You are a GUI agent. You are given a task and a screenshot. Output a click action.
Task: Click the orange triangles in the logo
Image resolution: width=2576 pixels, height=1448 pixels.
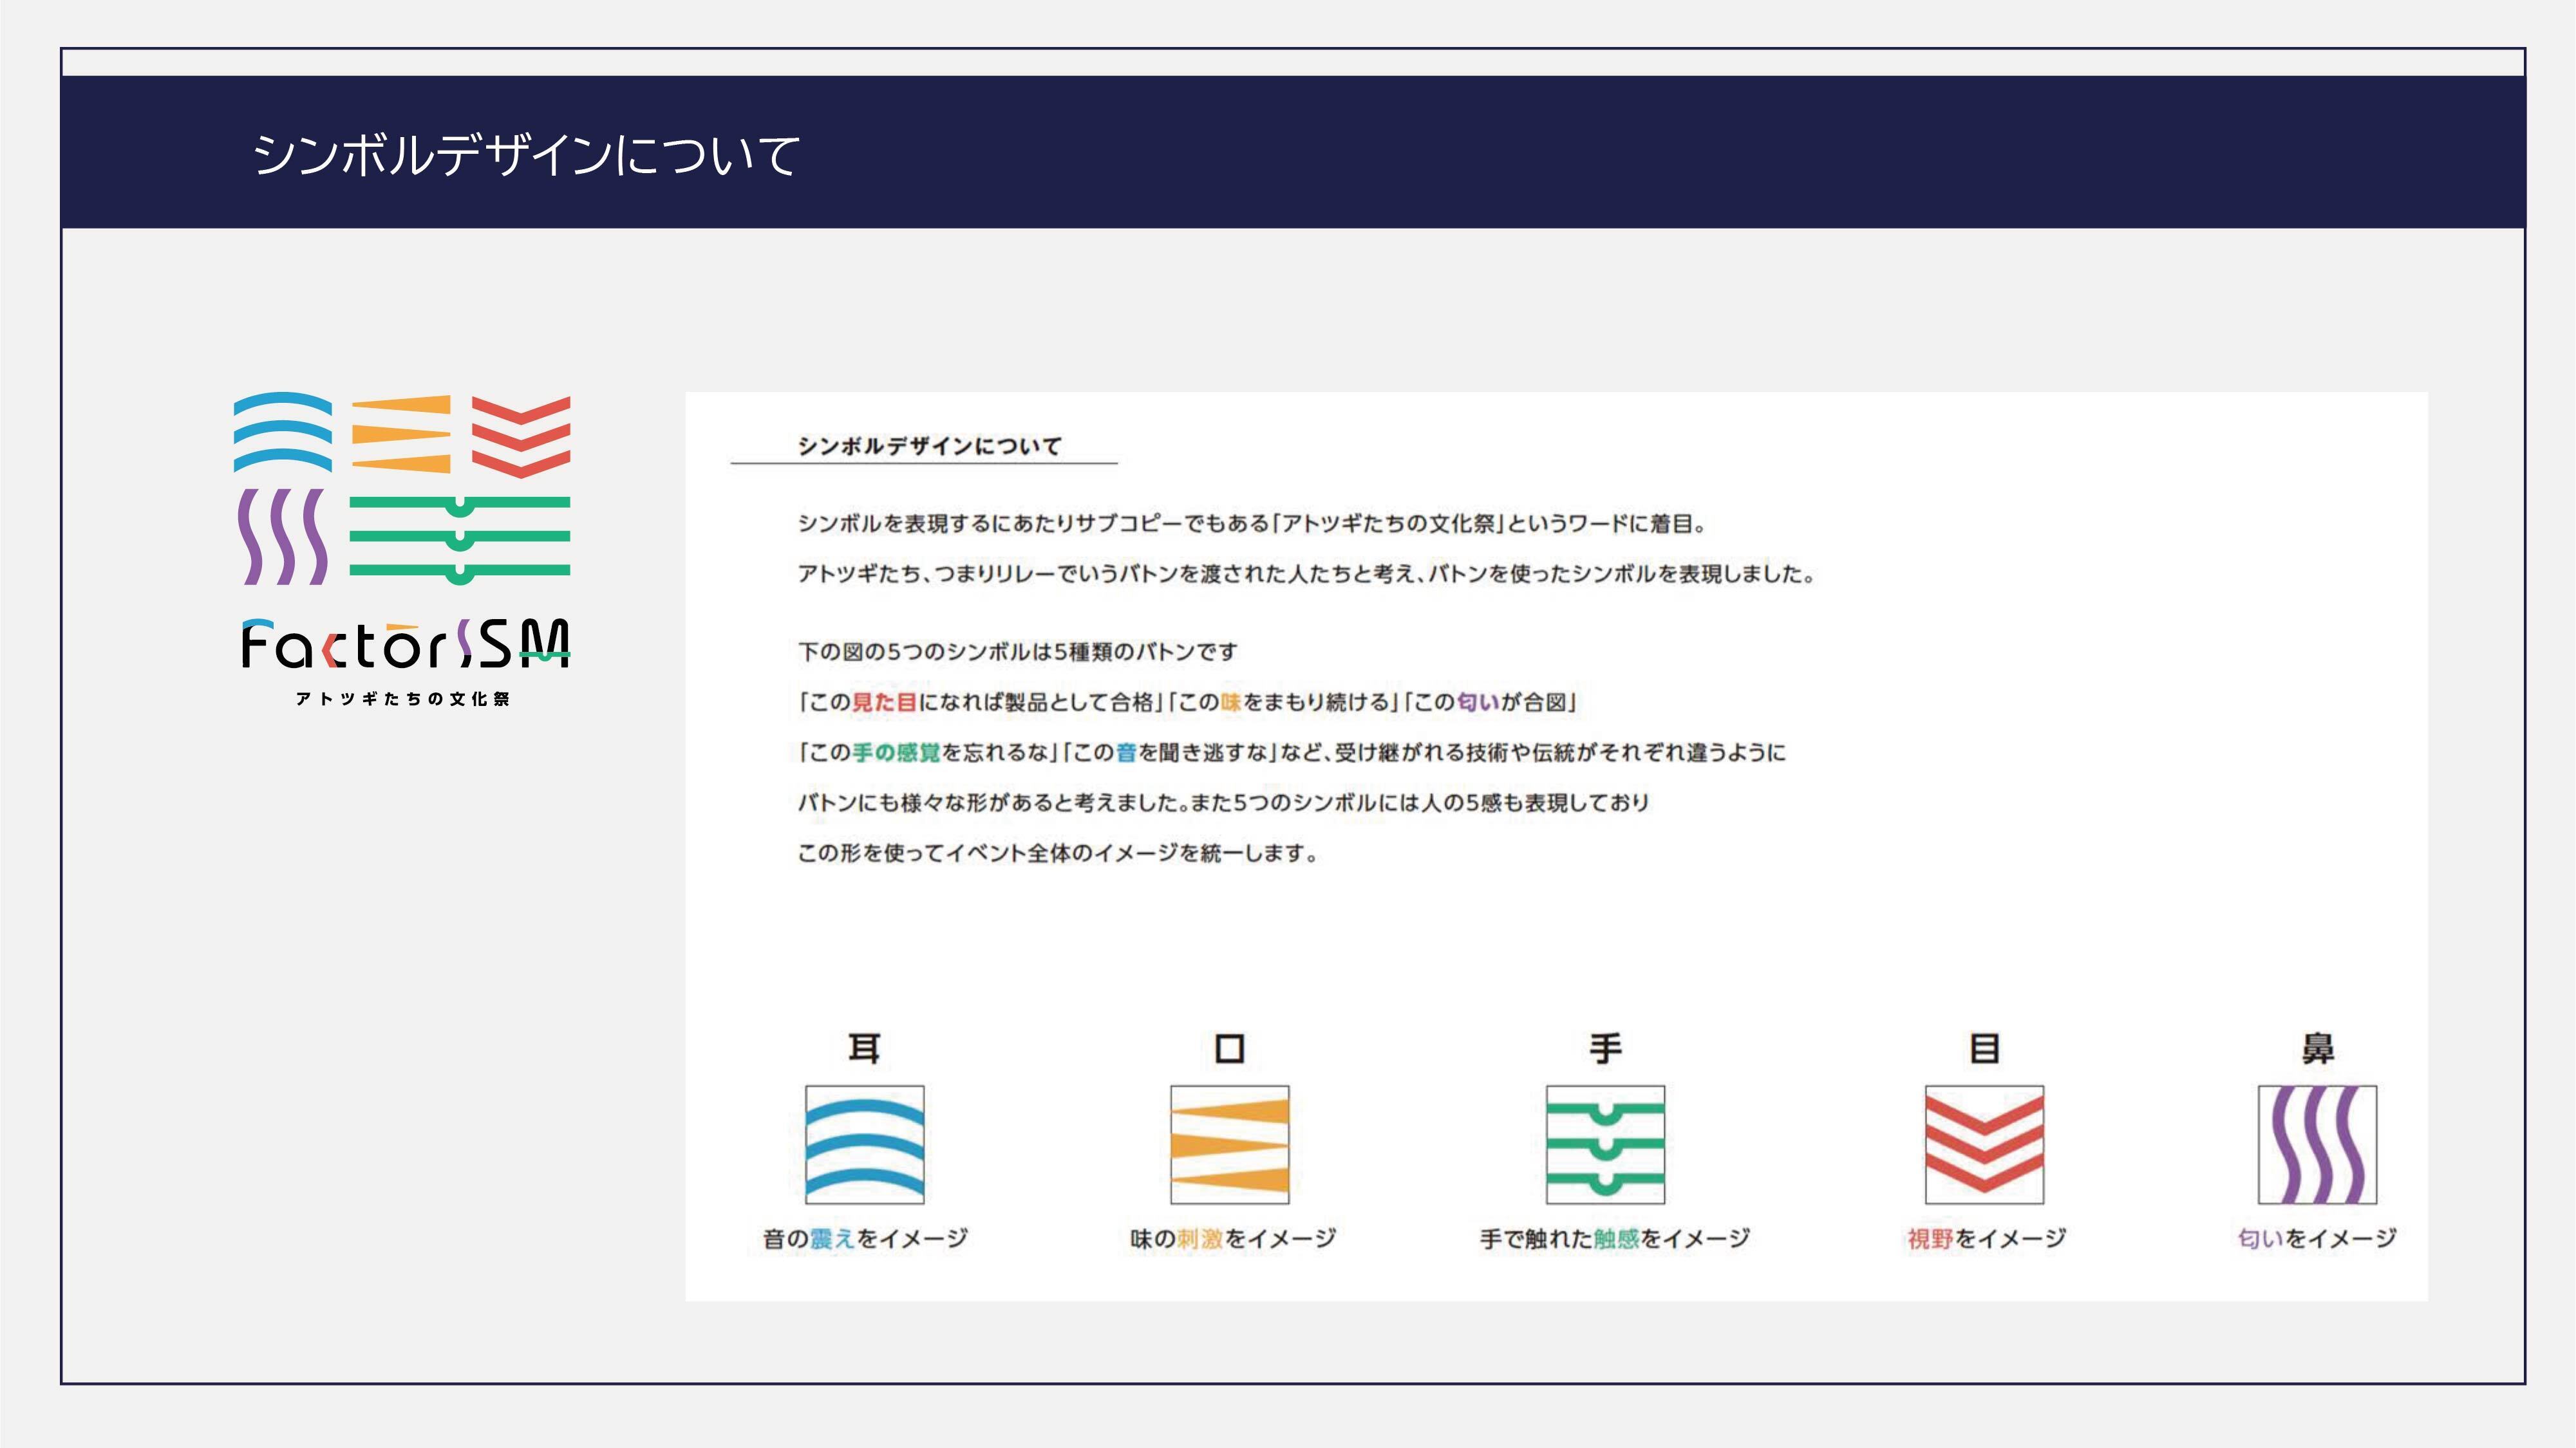click(x=401, y=434)
